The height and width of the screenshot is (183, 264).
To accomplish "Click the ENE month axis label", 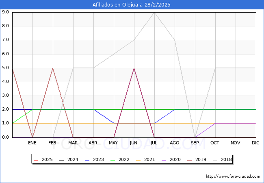I will tap(32, 143).
